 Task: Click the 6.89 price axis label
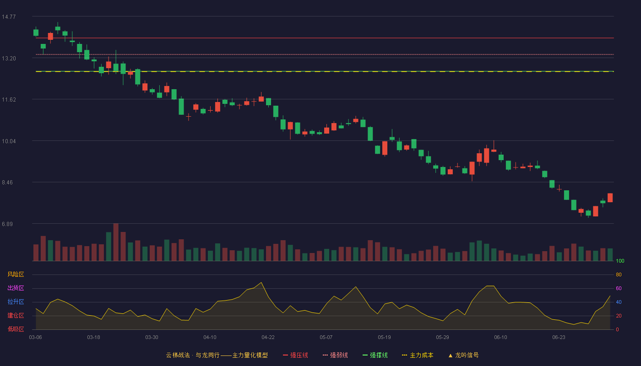9,224
